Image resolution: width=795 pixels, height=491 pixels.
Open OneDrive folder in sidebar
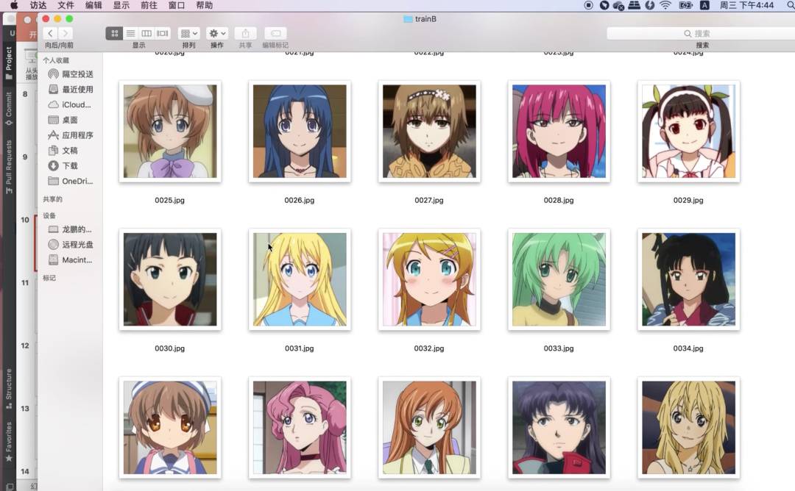pyautogui.click(x=71, y=181)
